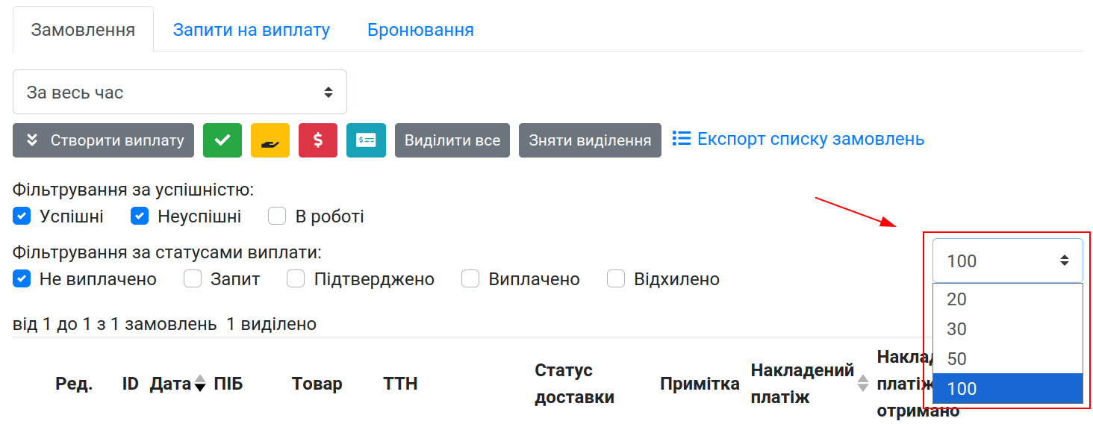Toggle the Виплачено status checkbox

point(470,279)
